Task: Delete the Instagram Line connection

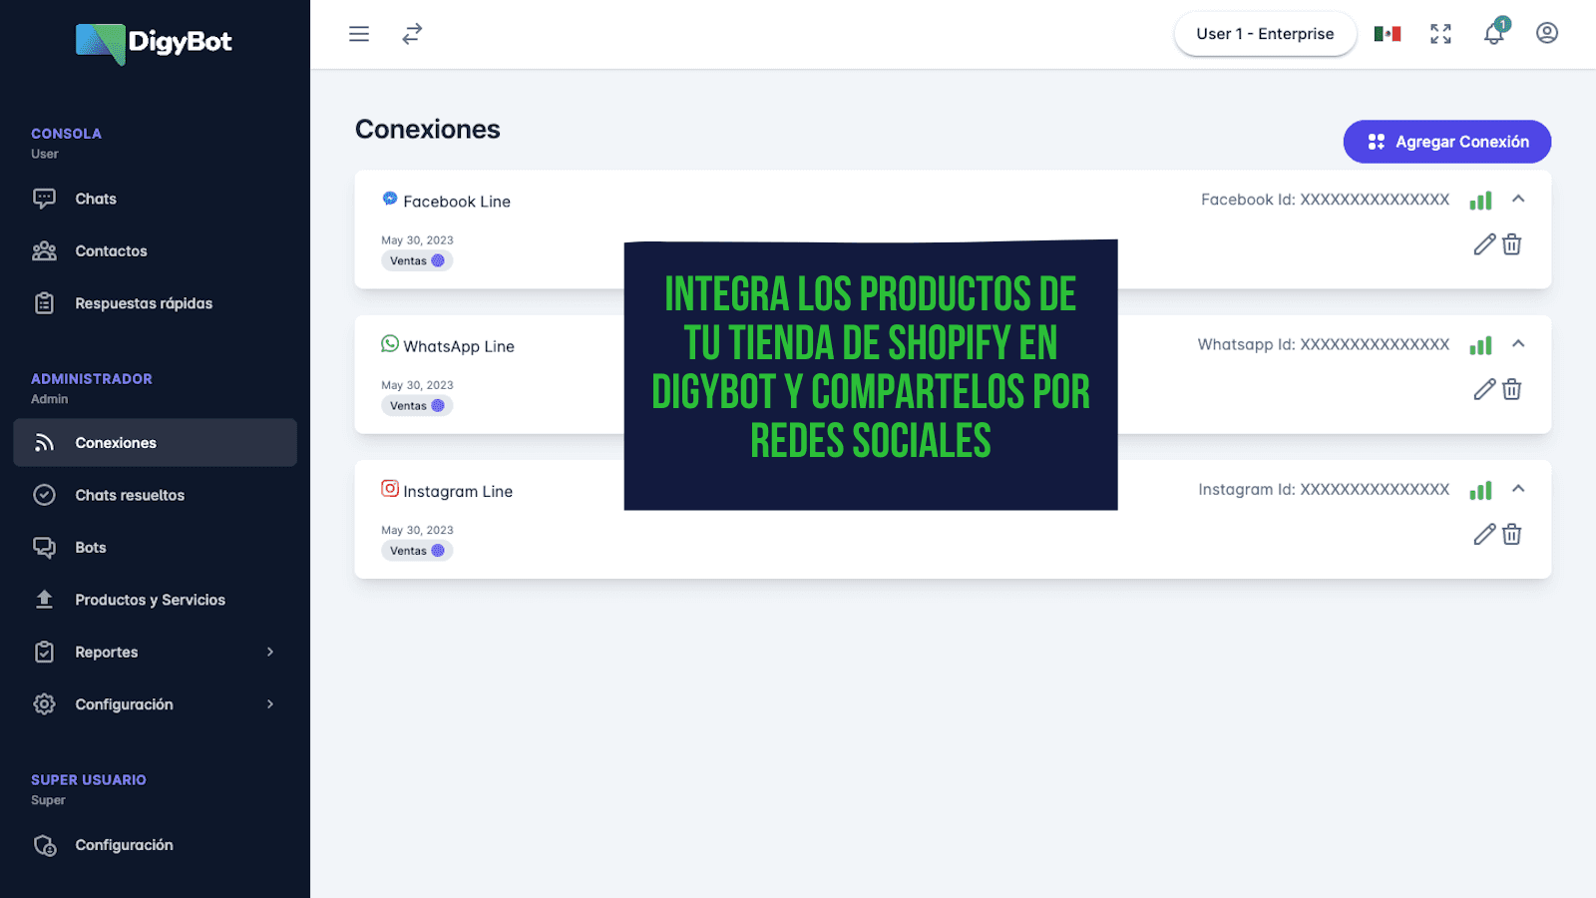Action: [x=1511, y=535]
